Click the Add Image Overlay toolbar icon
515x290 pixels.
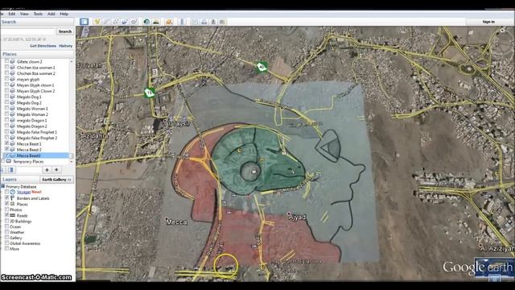tap(125, 22)
